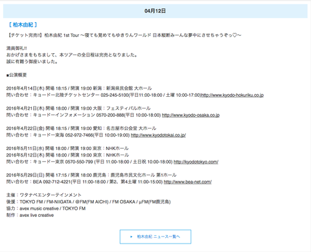Click the ■公演概要 heading
Screen dimensions: 311x252
(16, 75)
